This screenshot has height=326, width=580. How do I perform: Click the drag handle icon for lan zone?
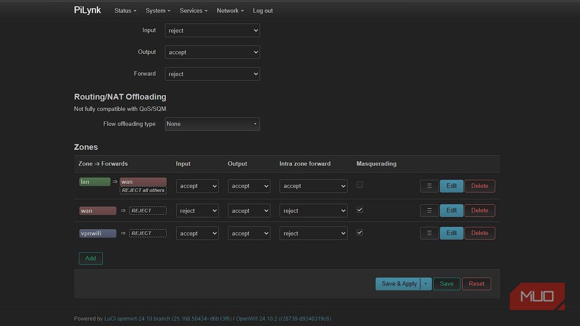[x=429, y=186]
